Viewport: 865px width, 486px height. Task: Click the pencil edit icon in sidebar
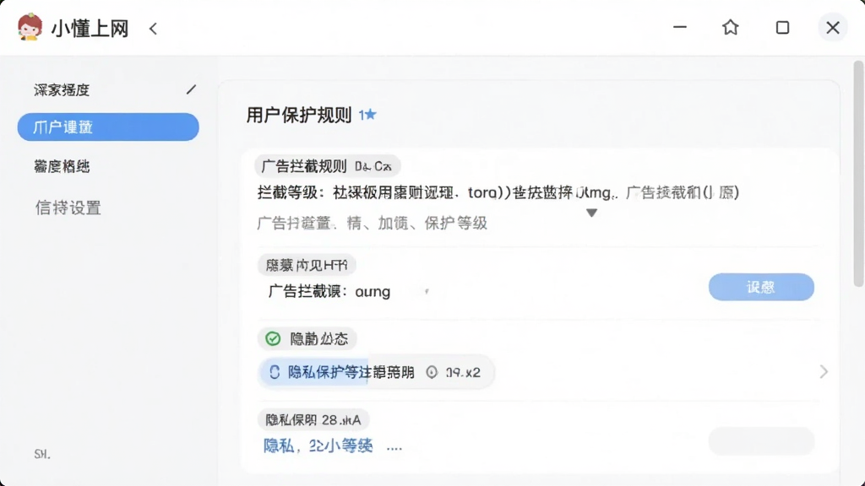pos(191,89)
